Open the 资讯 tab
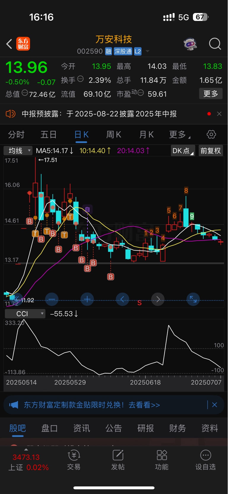Image resolution: width=228 pixels, height=494 pixels. click(82, 428)
